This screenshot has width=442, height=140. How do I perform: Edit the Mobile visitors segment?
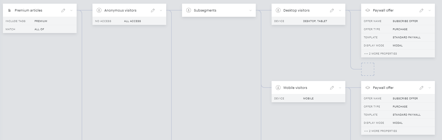[332, 88]
